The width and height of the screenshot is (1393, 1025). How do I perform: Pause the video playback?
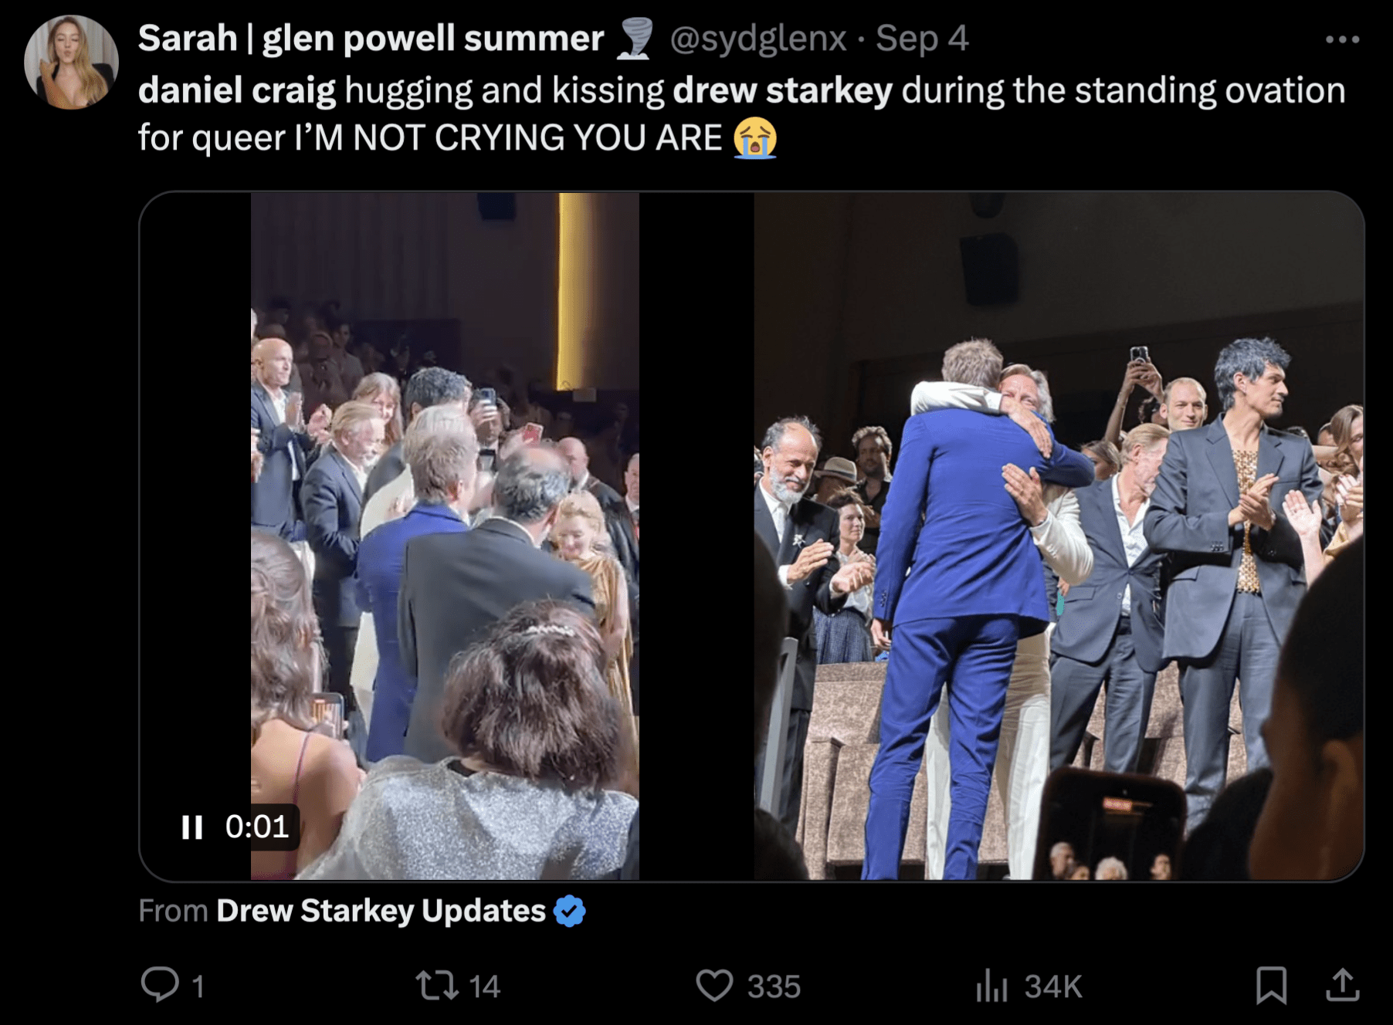tap(191, 827)
